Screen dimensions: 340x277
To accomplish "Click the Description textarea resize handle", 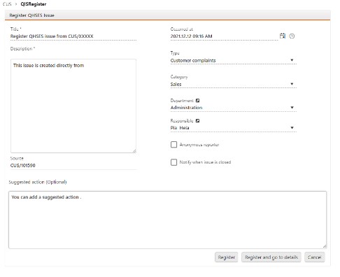I will point(134,151).
